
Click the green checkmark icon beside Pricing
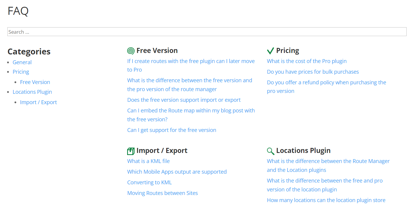coord(270,51)
